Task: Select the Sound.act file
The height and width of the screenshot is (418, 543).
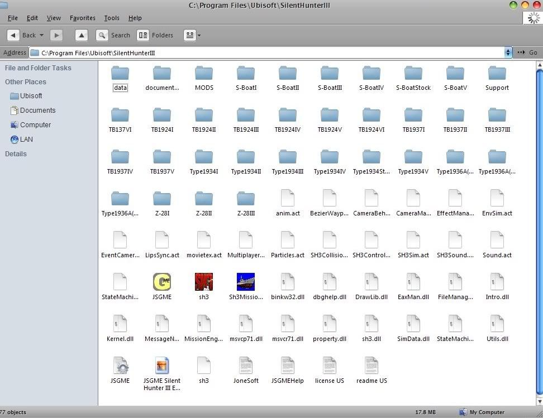Action: coord(497,246)
